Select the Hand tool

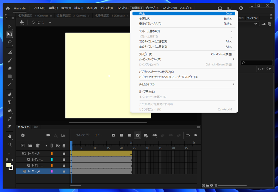coord(10,136)
